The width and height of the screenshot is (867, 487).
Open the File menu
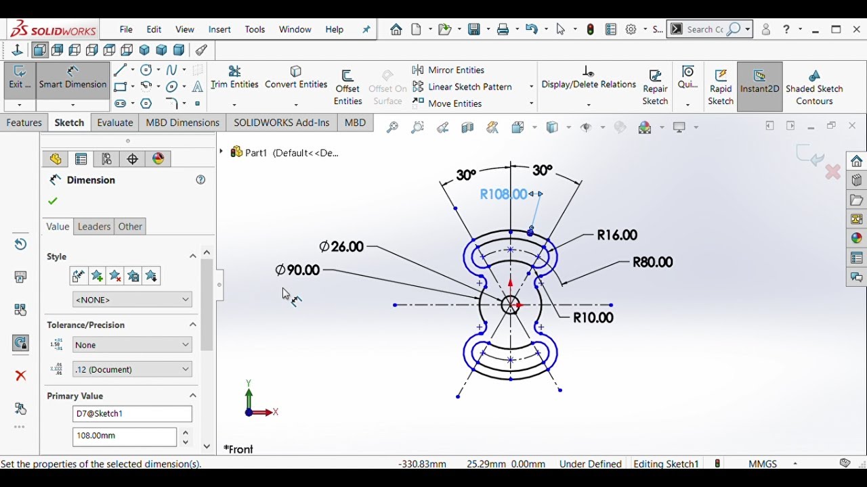(x=126, y=29)
